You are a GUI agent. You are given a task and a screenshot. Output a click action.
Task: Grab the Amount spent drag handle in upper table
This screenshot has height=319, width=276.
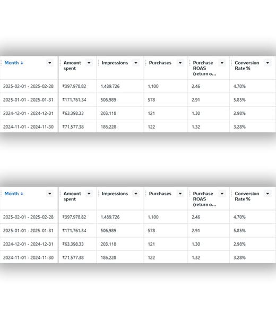pos(61,63)
